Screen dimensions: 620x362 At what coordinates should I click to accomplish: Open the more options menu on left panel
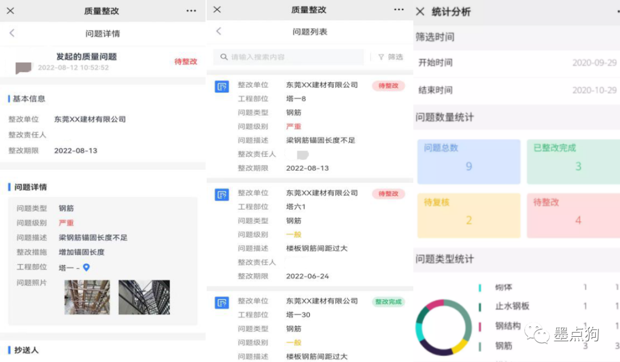point(191,11)
